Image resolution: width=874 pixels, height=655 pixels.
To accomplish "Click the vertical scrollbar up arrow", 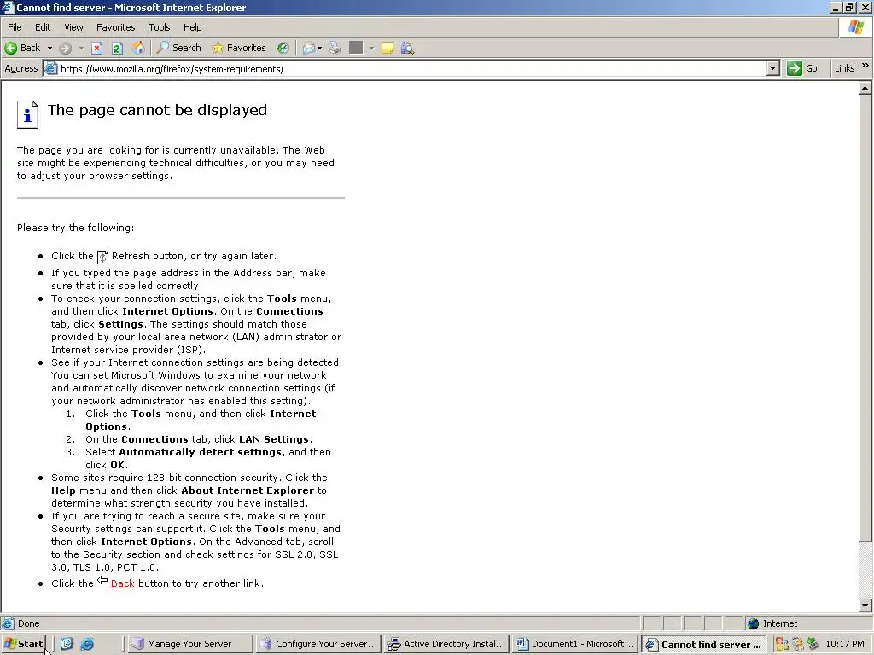I will coord(865,88).
